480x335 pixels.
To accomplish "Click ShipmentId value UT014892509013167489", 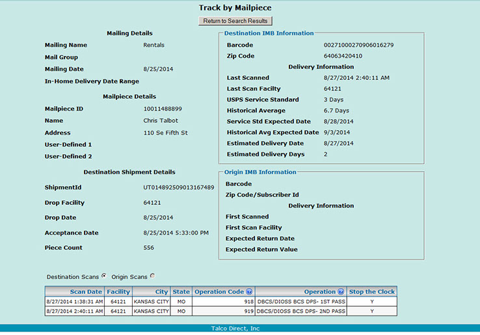I will coord(178,187).
